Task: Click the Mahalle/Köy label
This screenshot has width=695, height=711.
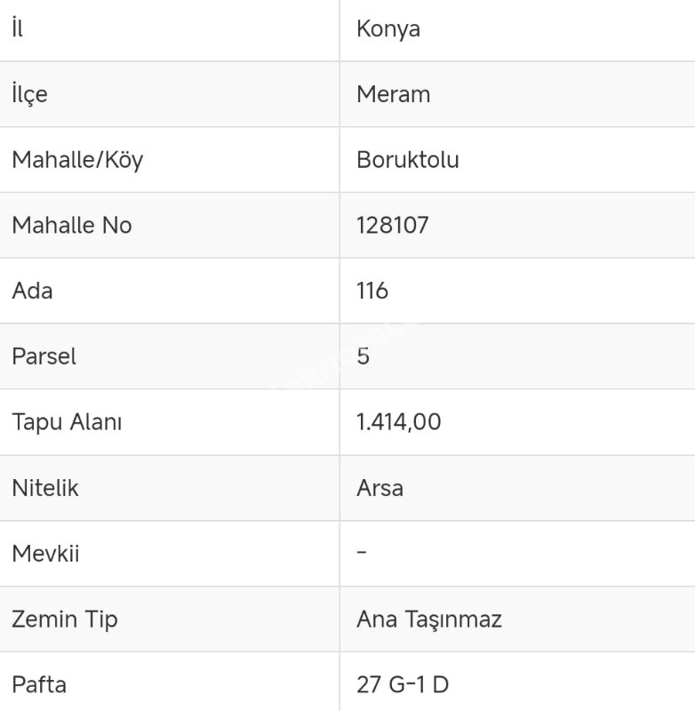Action: (x=77, y=161)
